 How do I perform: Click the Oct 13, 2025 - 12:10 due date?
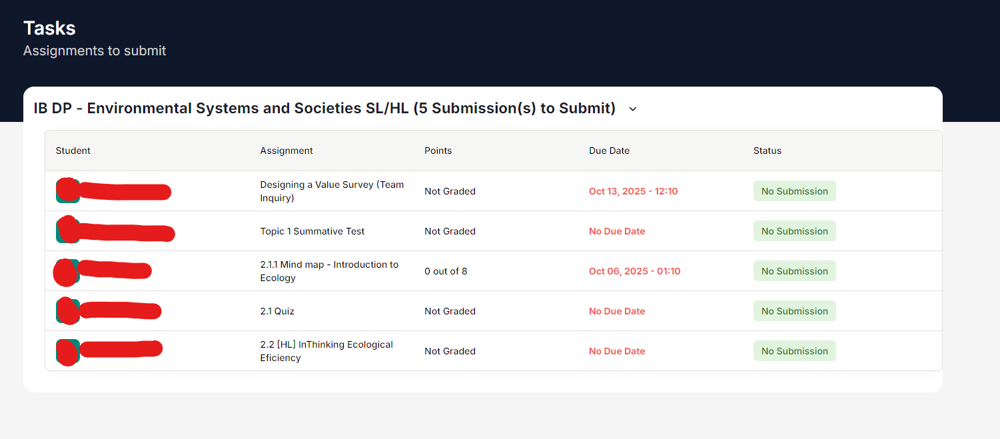633,191
